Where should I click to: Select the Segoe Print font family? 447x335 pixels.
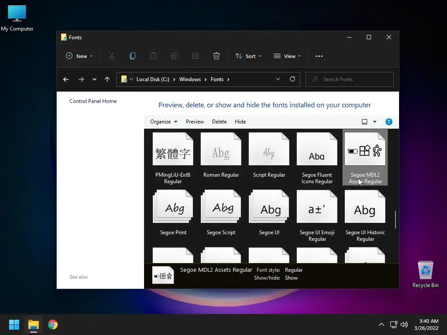[173, 213]
